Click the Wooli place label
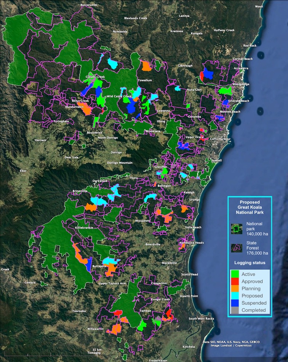The image size is (288, 362). [259, 6]
